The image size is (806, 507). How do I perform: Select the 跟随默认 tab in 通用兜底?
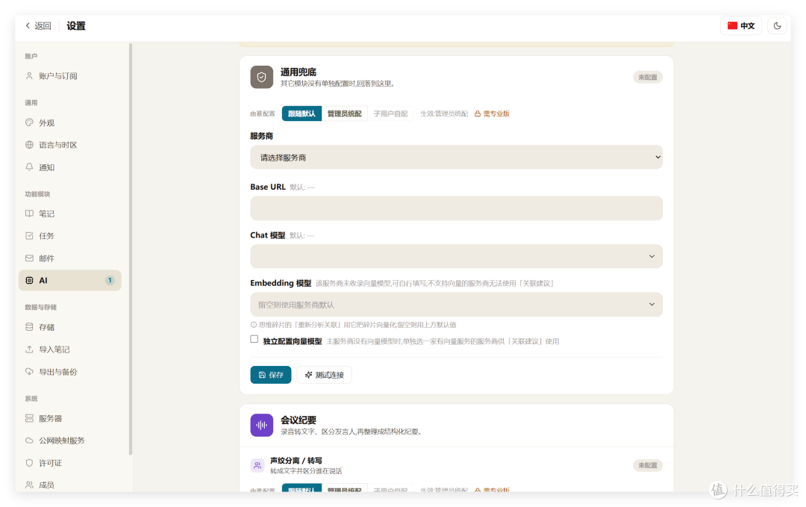[302, 113]
